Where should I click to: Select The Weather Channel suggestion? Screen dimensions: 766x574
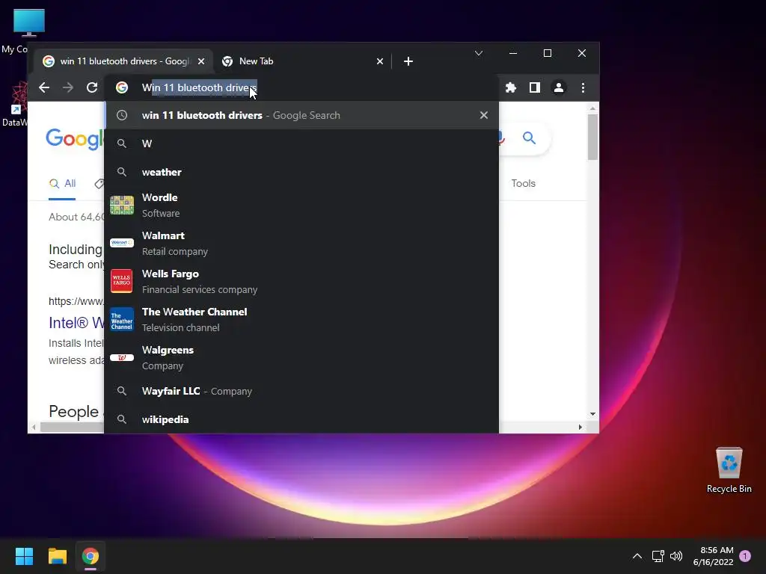coord(302,319)
